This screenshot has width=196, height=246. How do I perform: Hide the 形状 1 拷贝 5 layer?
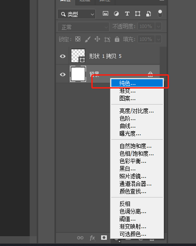click(63, 56)
